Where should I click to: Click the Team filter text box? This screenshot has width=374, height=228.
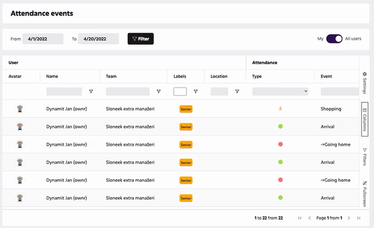point(128,91)
